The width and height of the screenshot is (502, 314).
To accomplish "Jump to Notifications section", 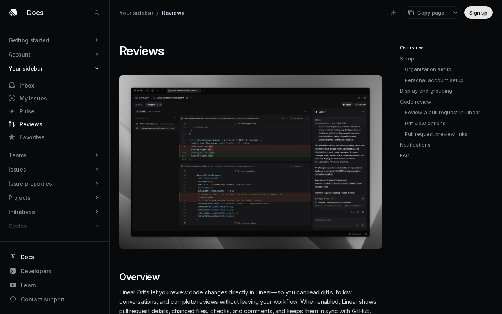I will (415, 145).
